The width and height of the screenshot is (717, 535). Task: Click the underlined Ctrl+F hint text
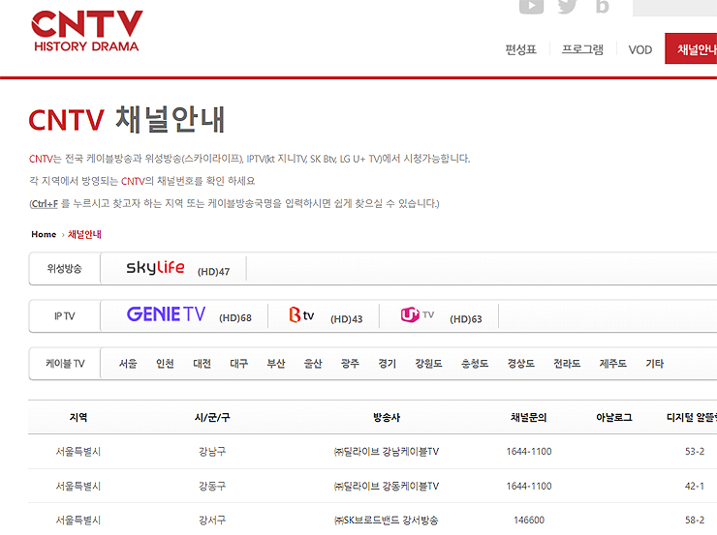tap(45, 203)
